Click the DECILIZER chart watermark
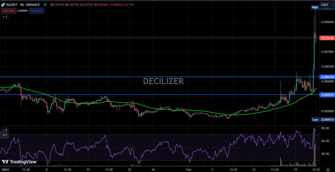 [163, 81]
